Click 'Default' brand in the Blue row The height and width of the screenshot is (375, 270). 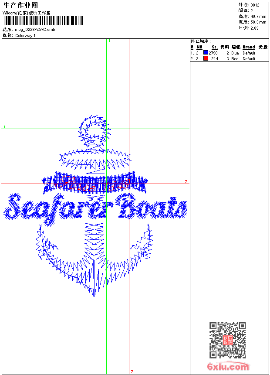(249, 53)
